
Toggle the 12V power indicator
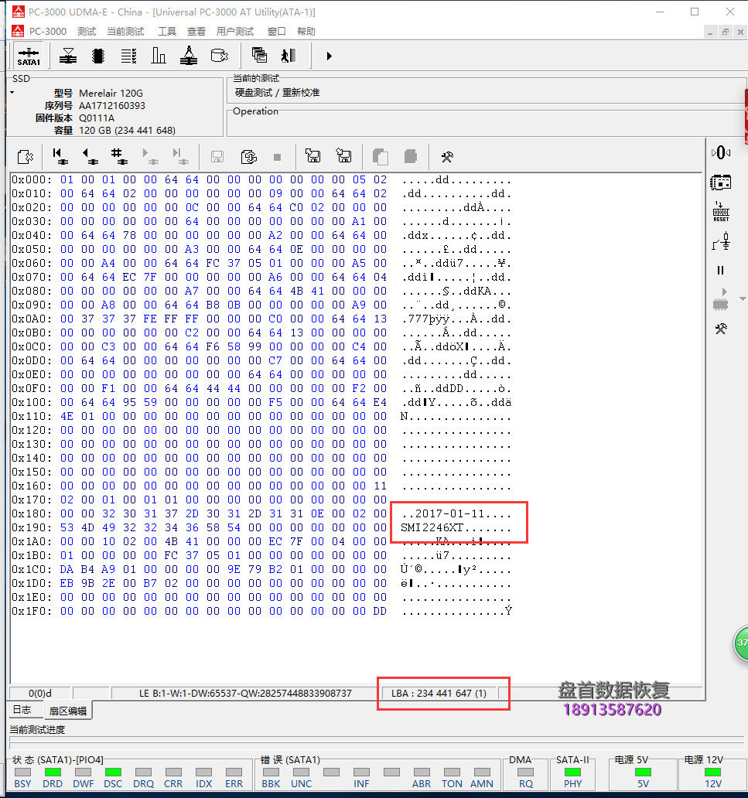[712, 772]
